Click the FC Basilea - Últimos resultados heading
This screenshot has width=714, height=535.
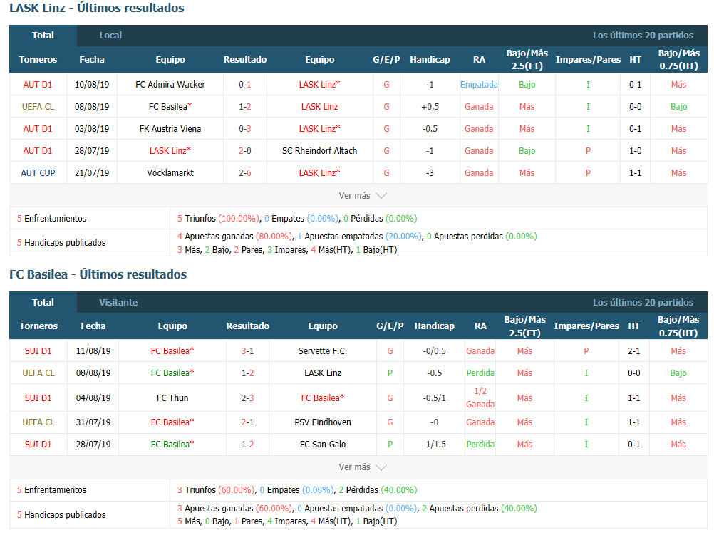(98, 274)
